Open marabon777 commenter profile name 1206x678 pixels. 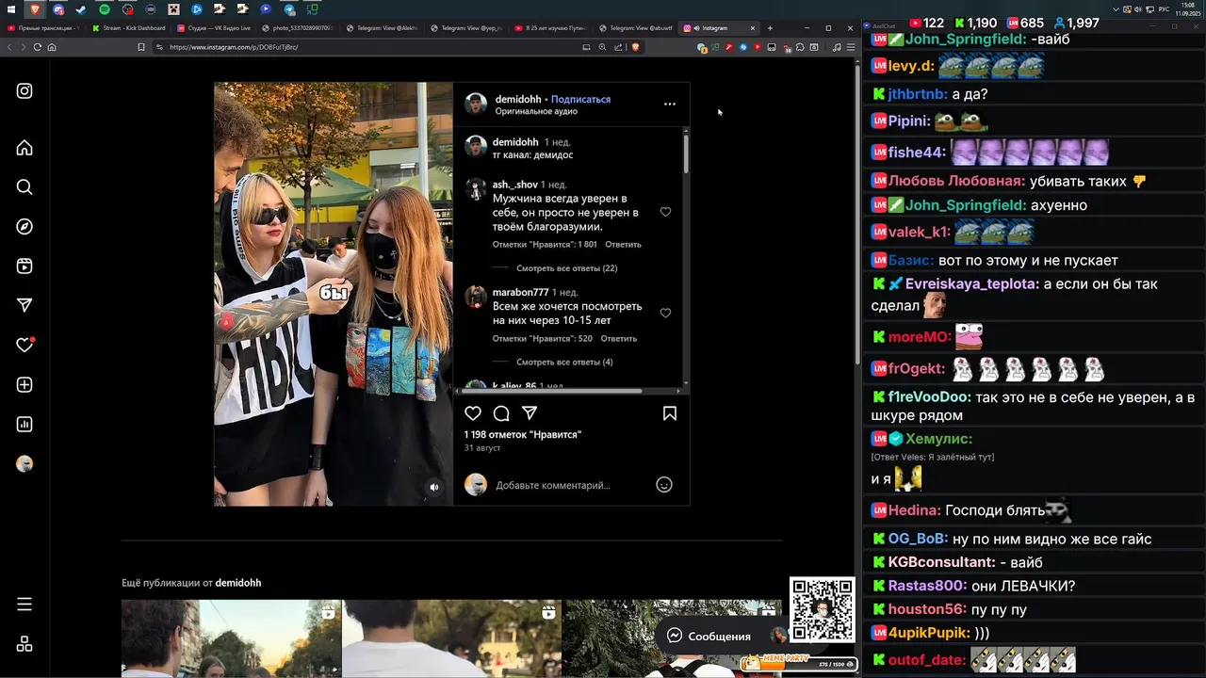pos(520,292)
